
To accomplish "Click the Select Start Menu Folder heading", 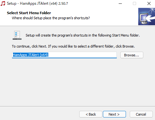I will point(29,13).
